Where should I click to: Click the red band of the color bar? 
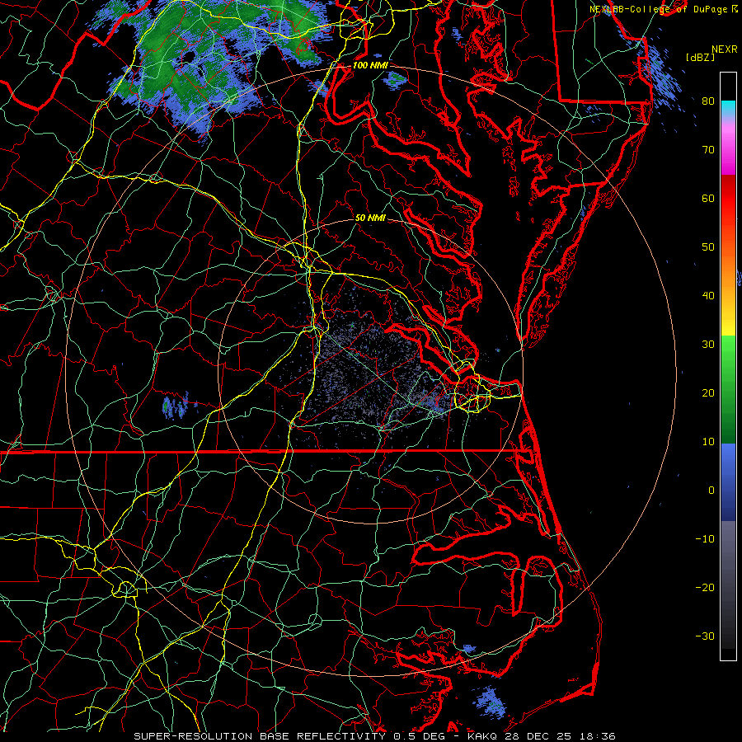(728, 201)
